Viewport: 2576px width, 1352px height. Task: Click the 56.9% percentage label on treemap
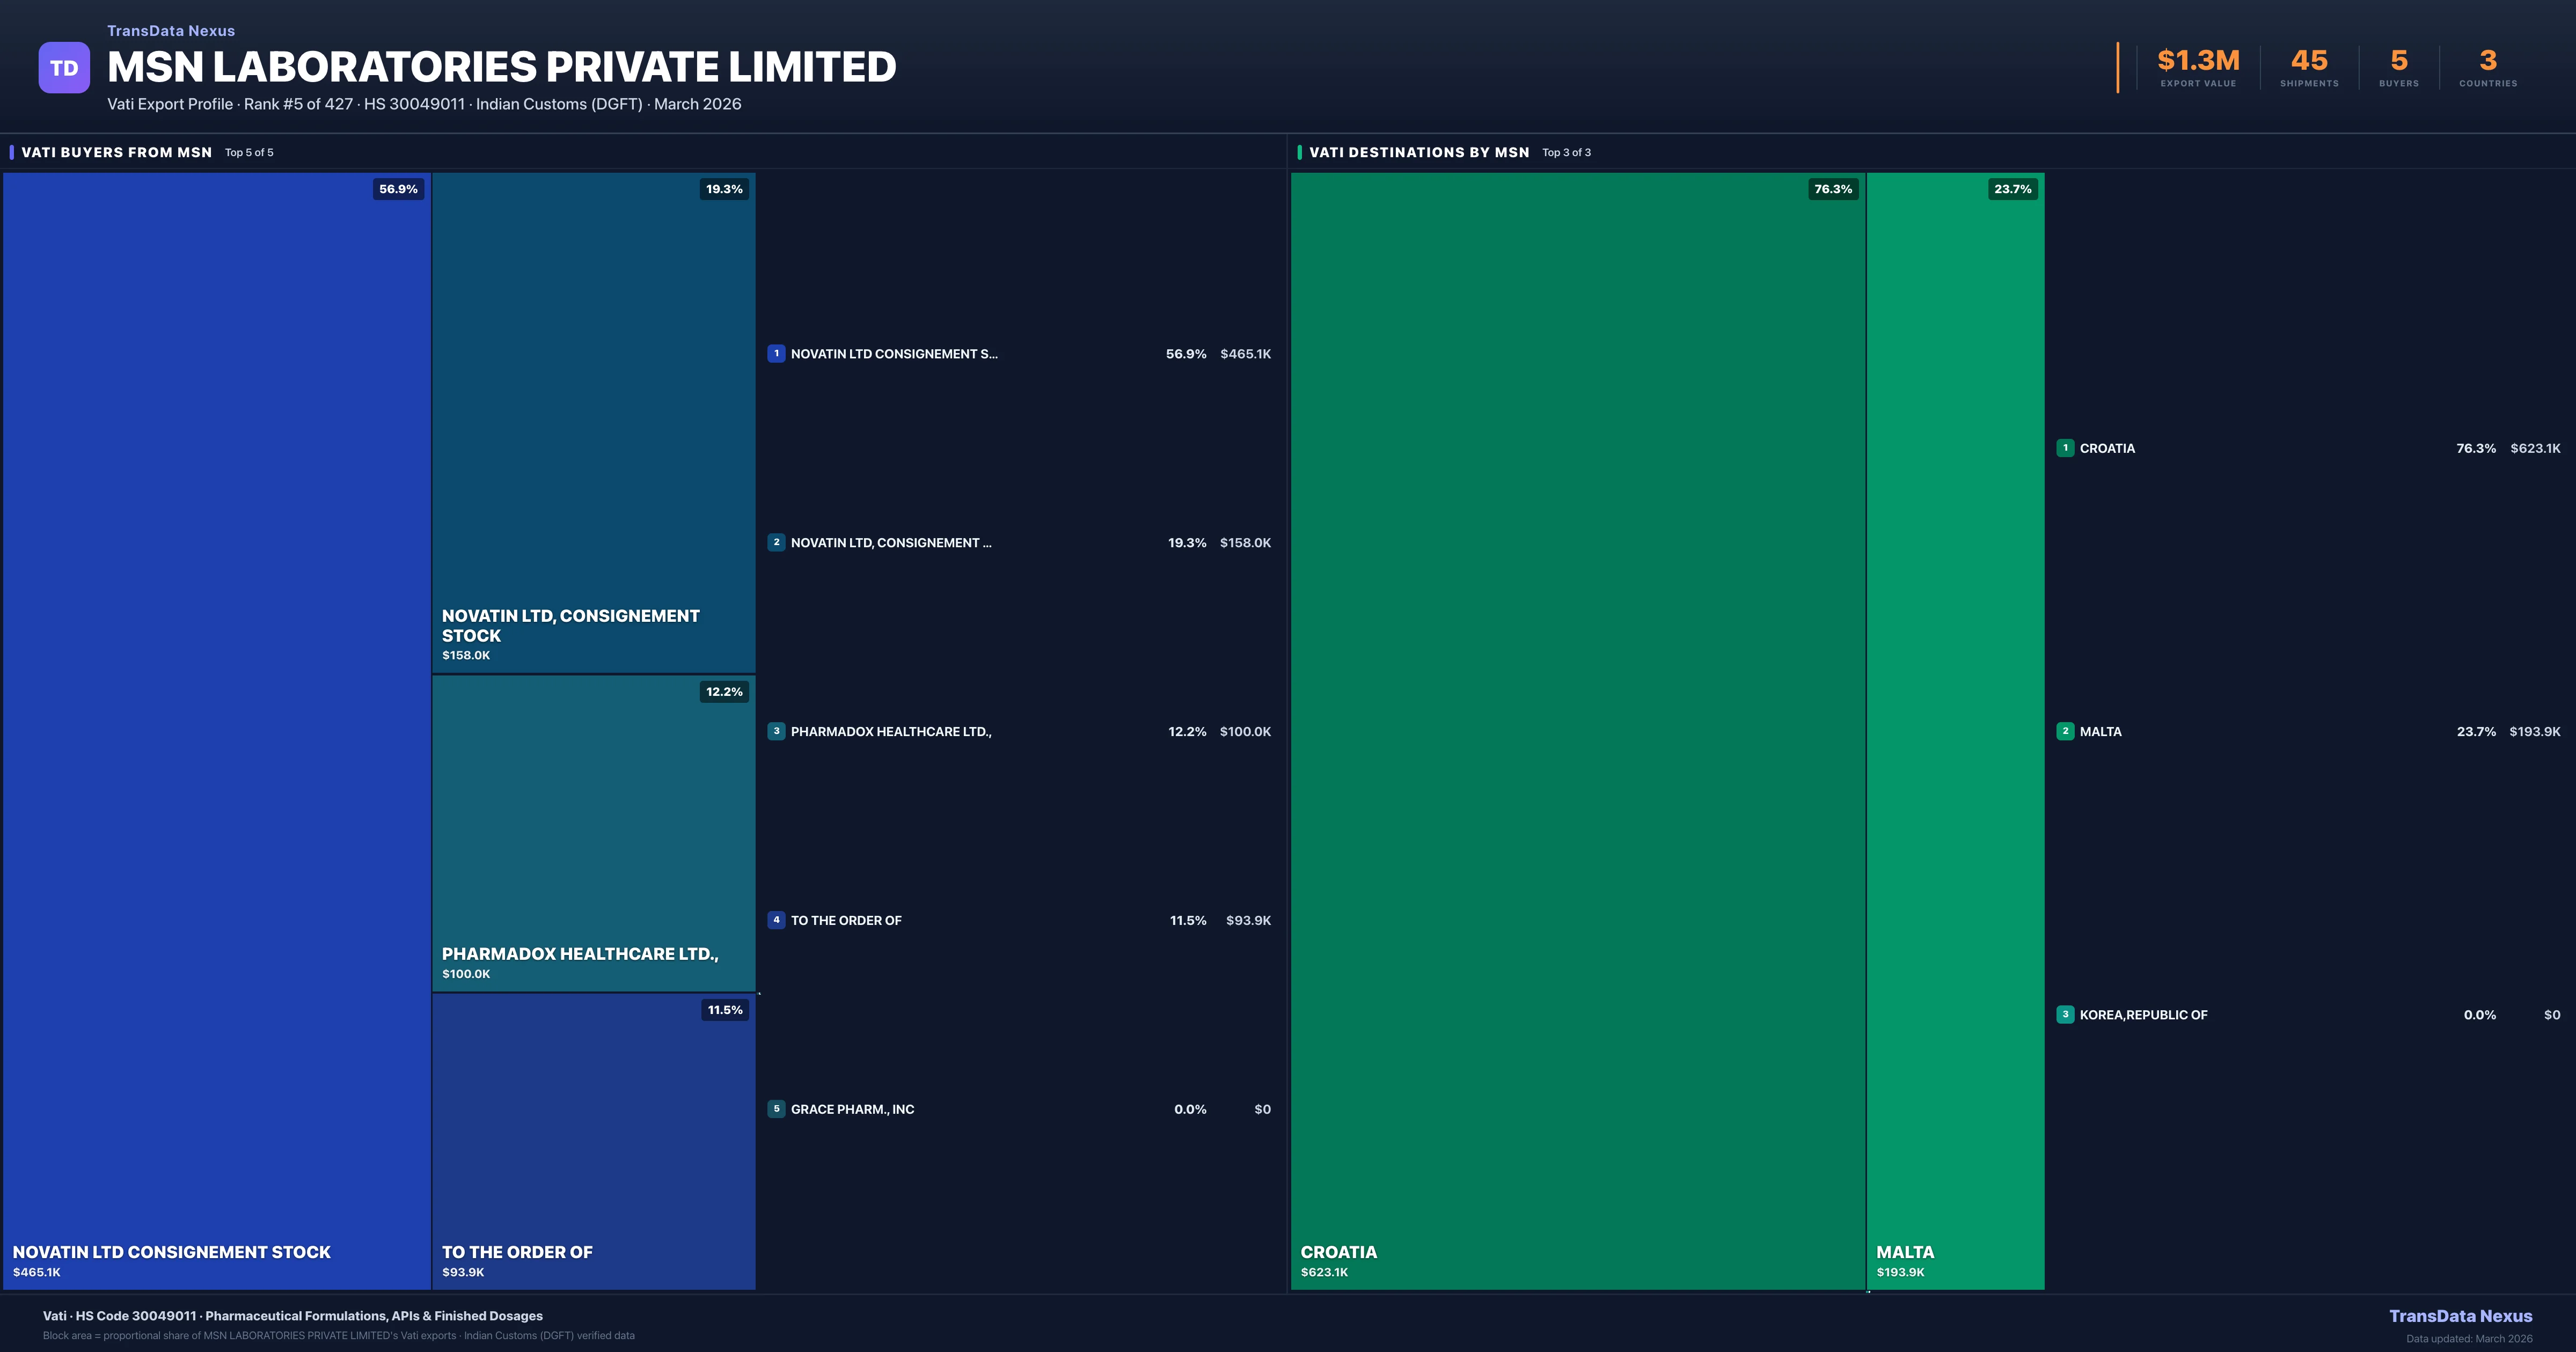point(398,189)
